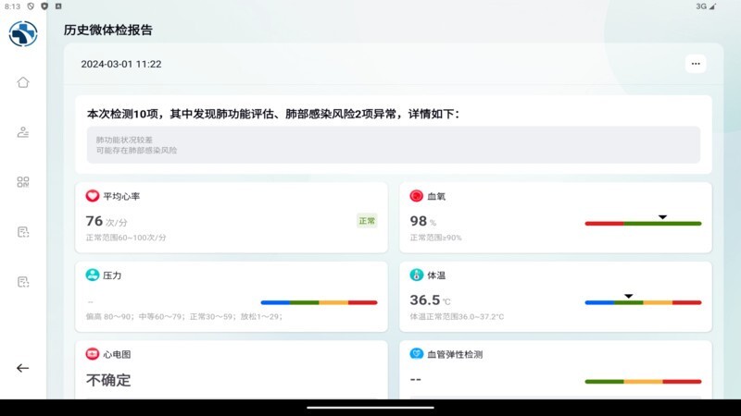The image size is (741, 416).
Task: Open the upper report list sidebar icon
Action: (23, 232)
